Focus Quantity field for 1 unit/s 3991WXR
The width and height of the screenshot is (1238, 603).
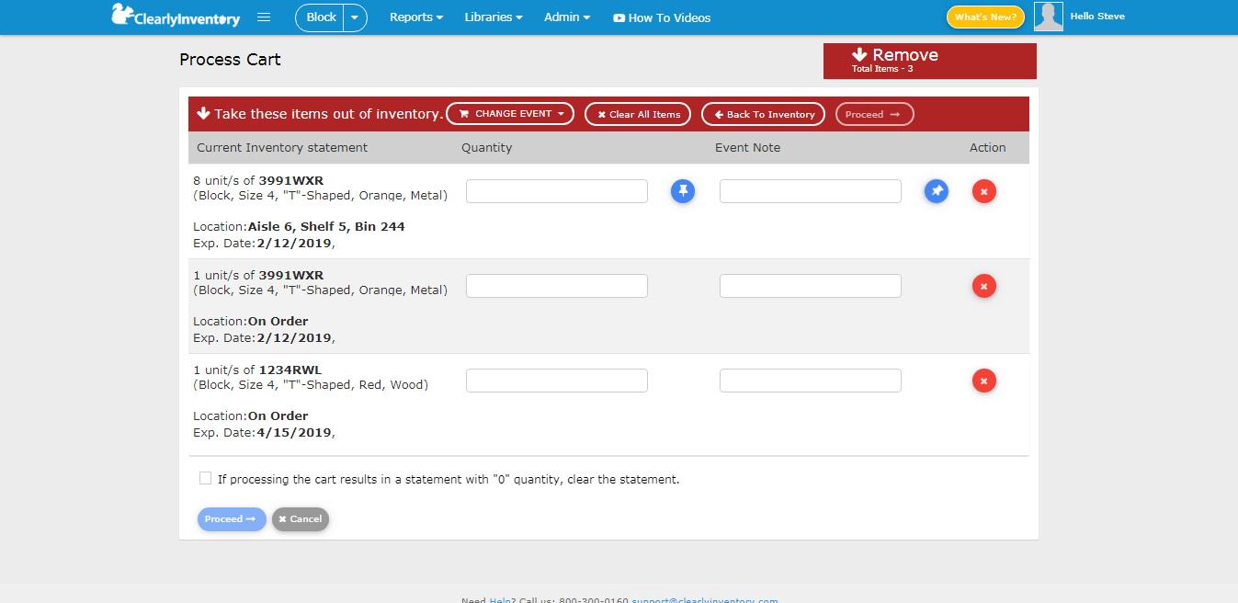tap(557, 286)
